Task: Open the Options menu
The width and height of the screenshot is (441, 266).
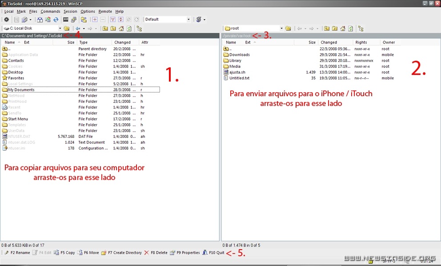Action: [x=88, y=12]
